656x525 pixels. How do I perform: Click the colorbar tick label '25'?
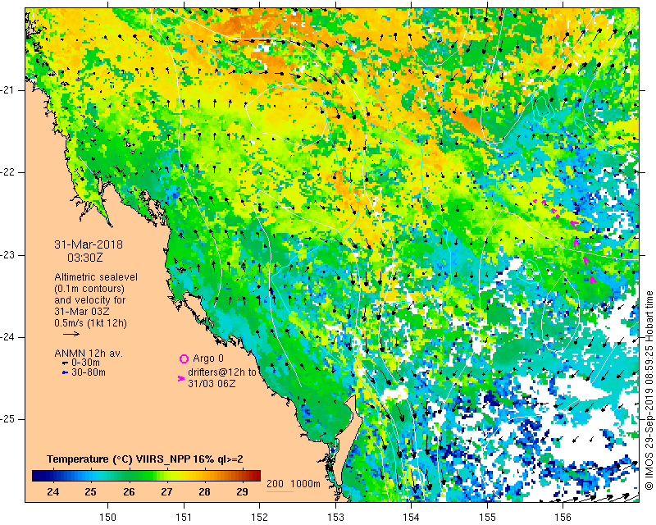click(91, 492)
